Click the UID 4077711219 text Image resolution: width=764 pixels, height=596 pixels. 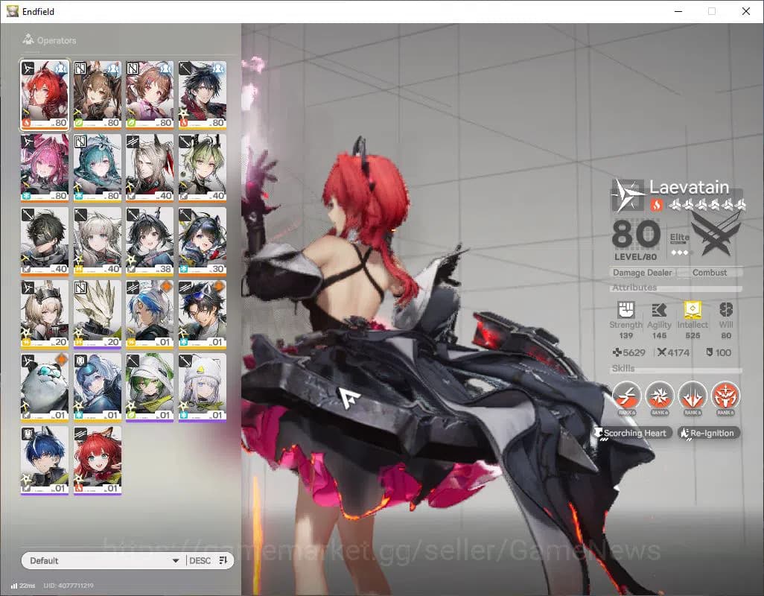[69, 586]
